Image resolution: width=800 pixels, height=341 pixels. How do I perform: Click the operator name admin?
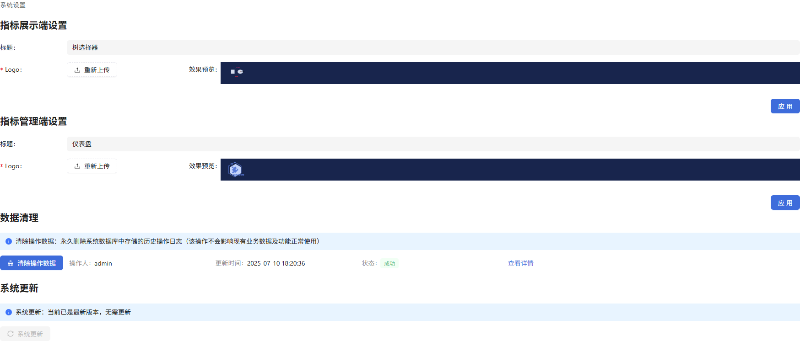point(103,263)
